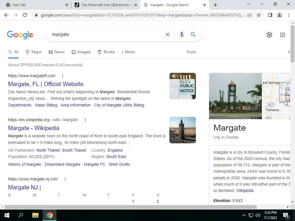Reload the page with the refresh icon
Viewport: 295px width, 221px height.
coord(25,15)
